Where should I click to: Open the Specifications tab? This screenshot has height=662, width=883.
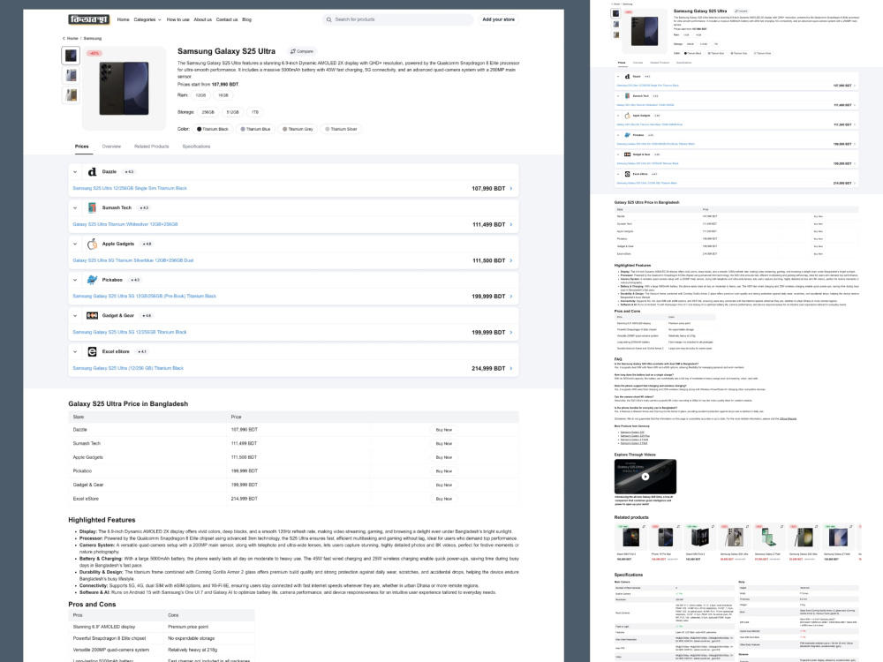(196, 147)
